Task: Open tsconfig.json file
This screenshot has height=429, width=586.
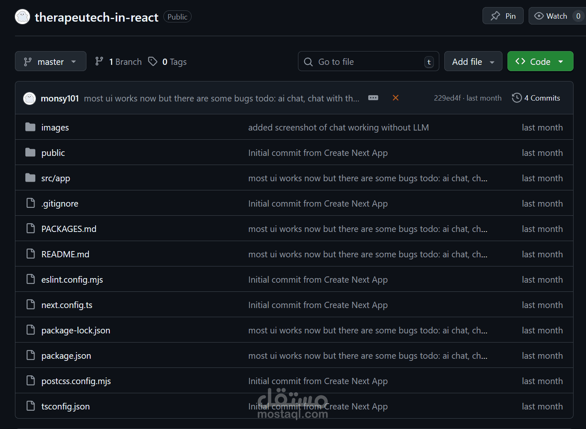Action: 66,407
